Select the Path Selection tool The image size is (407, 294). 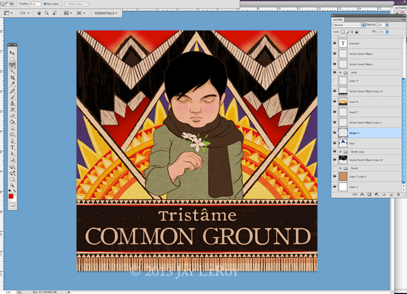point(12,154)
